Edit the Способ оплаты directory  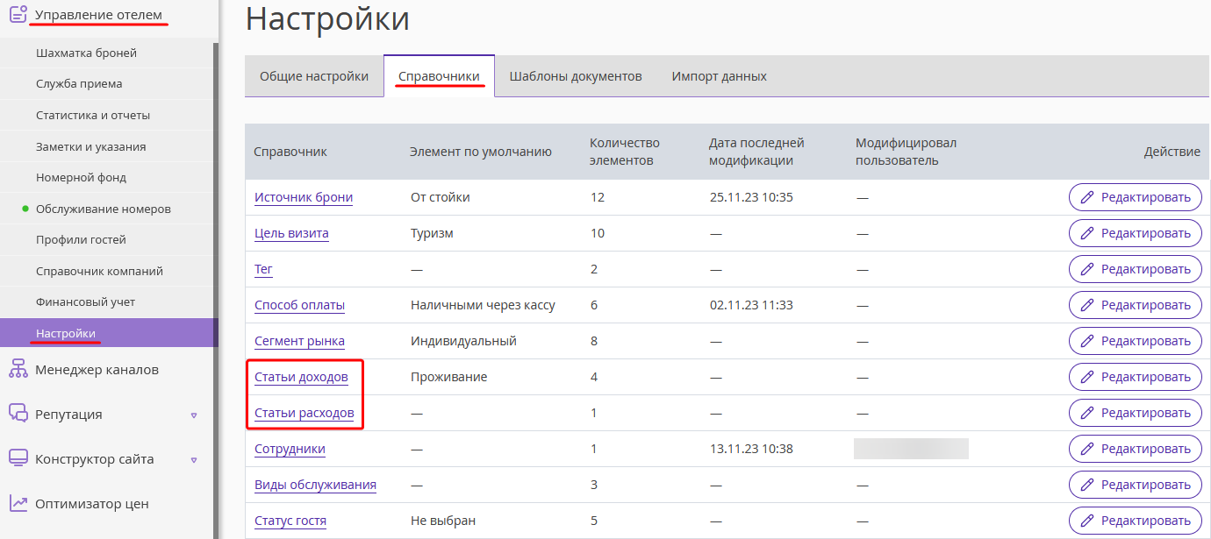[1135, 305]
